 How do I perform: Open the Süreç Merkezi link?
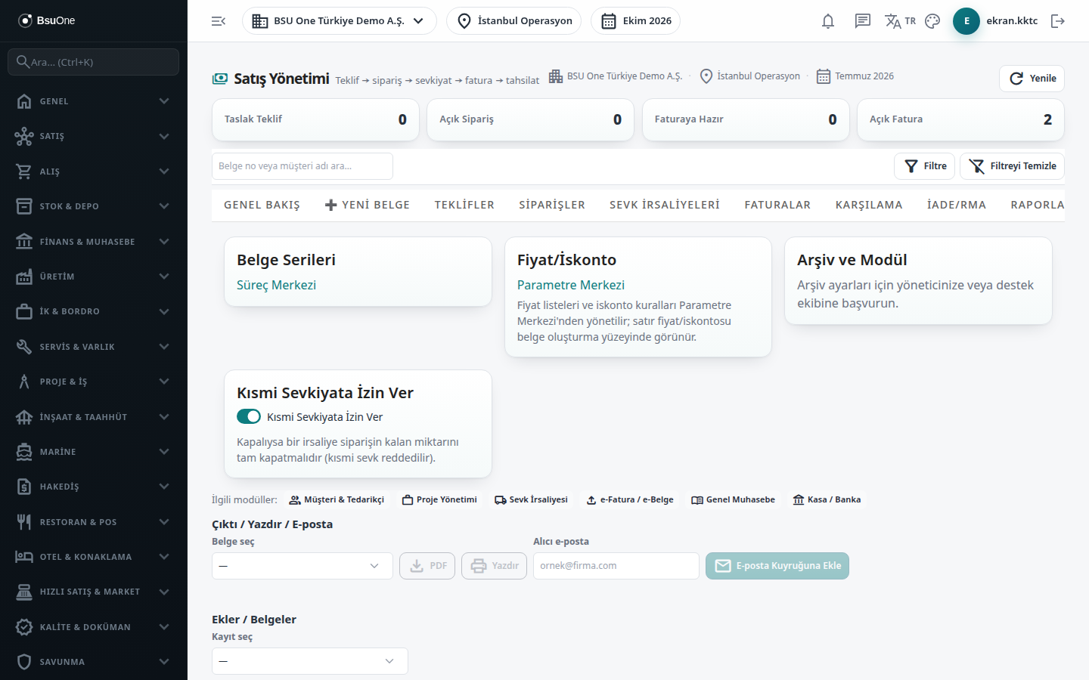click(x=276, y=285)
